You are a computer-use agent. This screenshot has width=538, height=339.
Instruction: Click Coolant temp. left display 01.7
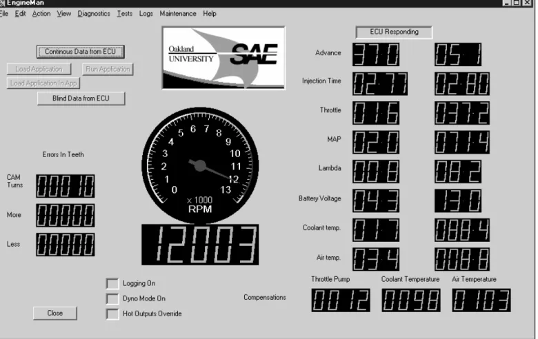(376, 230)
